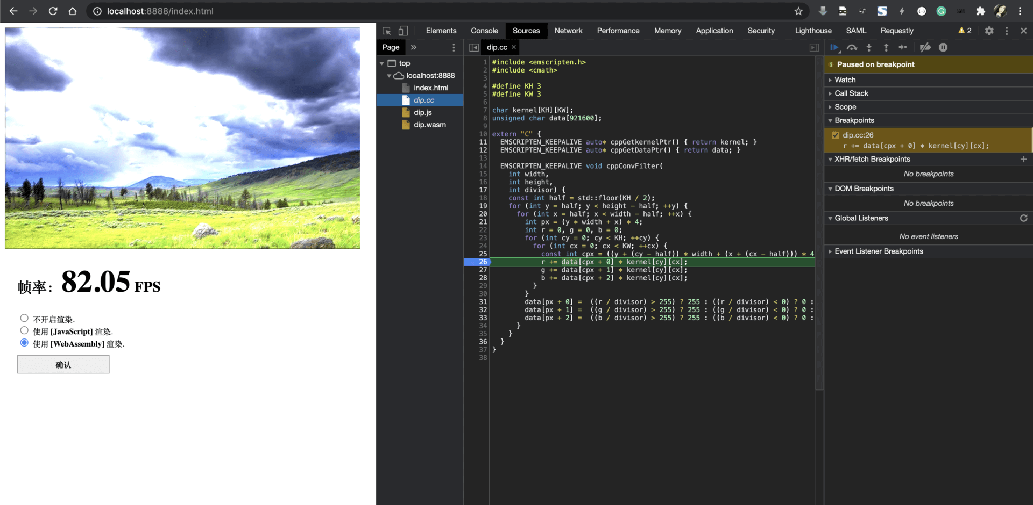Deactivate all breakpoints icon
The width and height of the screenshot is (1033, 505).
point(925,47)
